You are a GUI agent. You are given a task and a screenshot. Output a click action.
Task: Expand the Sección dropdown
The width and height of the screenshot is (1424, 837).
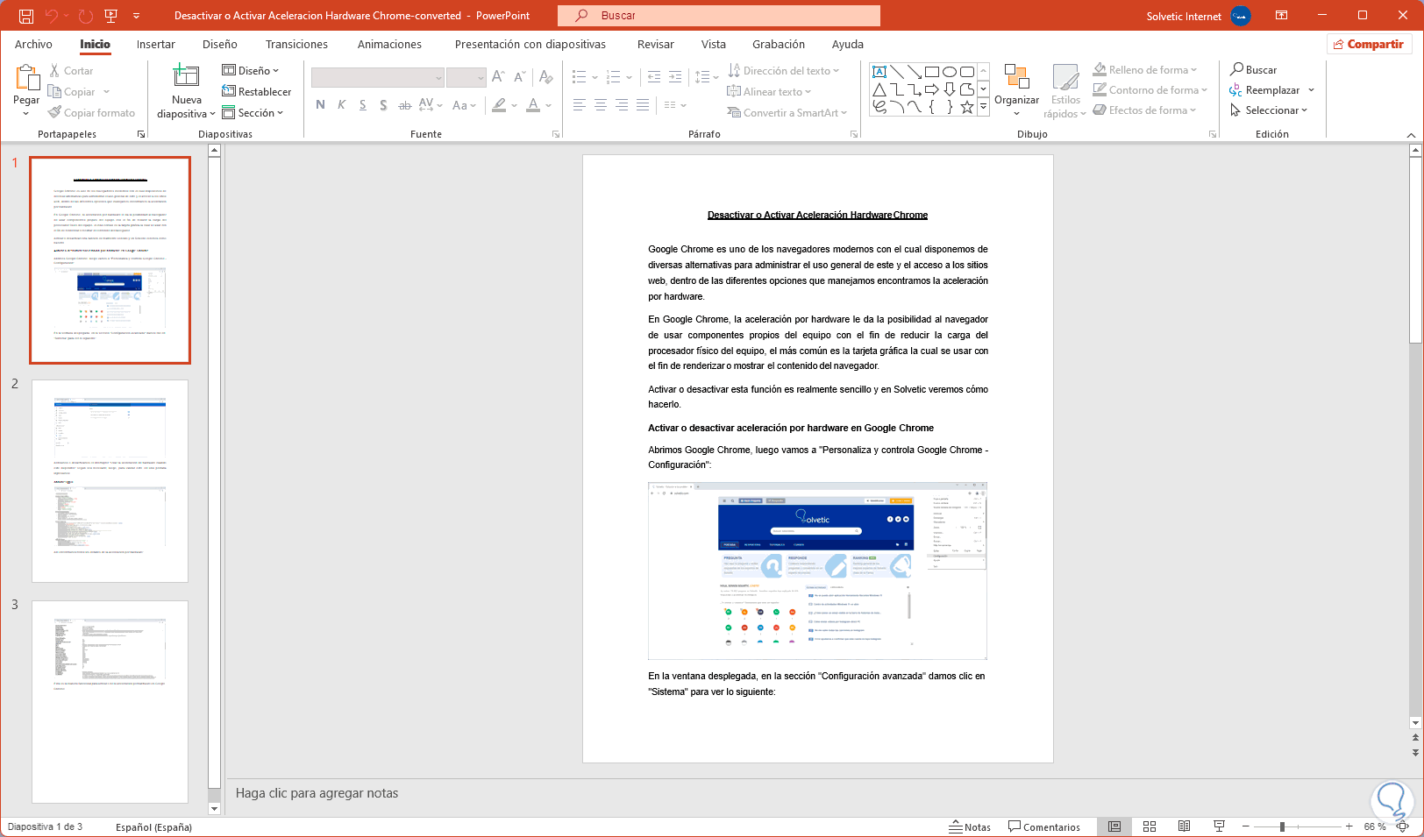[253, 112]
